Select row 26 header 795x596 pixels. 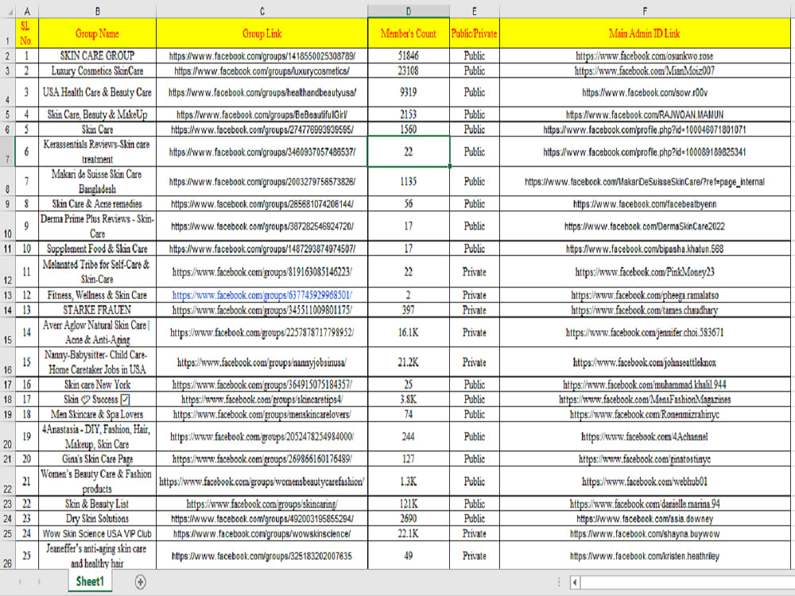8,555
